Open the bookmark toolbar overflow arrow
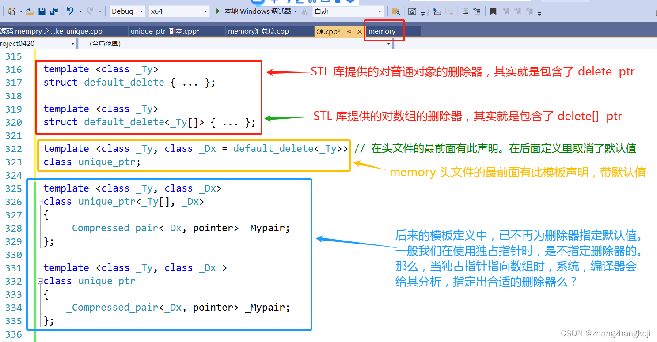The height and width of the screenshot is (342, 657). [539, 14]
